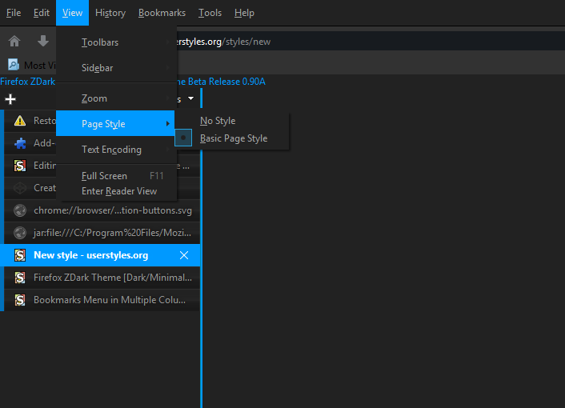Screen dimensions: 565x408
Task: Open the History menu
Action: pos(110,13)
